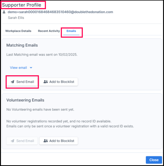Image resolution: width=164 pixels, height=166 pixels.
Task: Click the user icon beside the email address
Action: pos(4,12)
